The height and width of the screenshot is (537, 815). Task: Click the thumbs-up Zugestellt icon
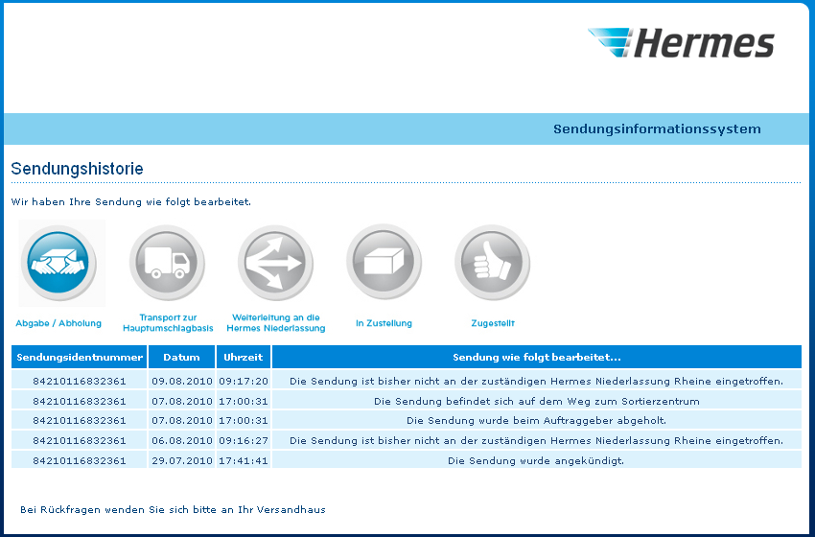(492, 264)
